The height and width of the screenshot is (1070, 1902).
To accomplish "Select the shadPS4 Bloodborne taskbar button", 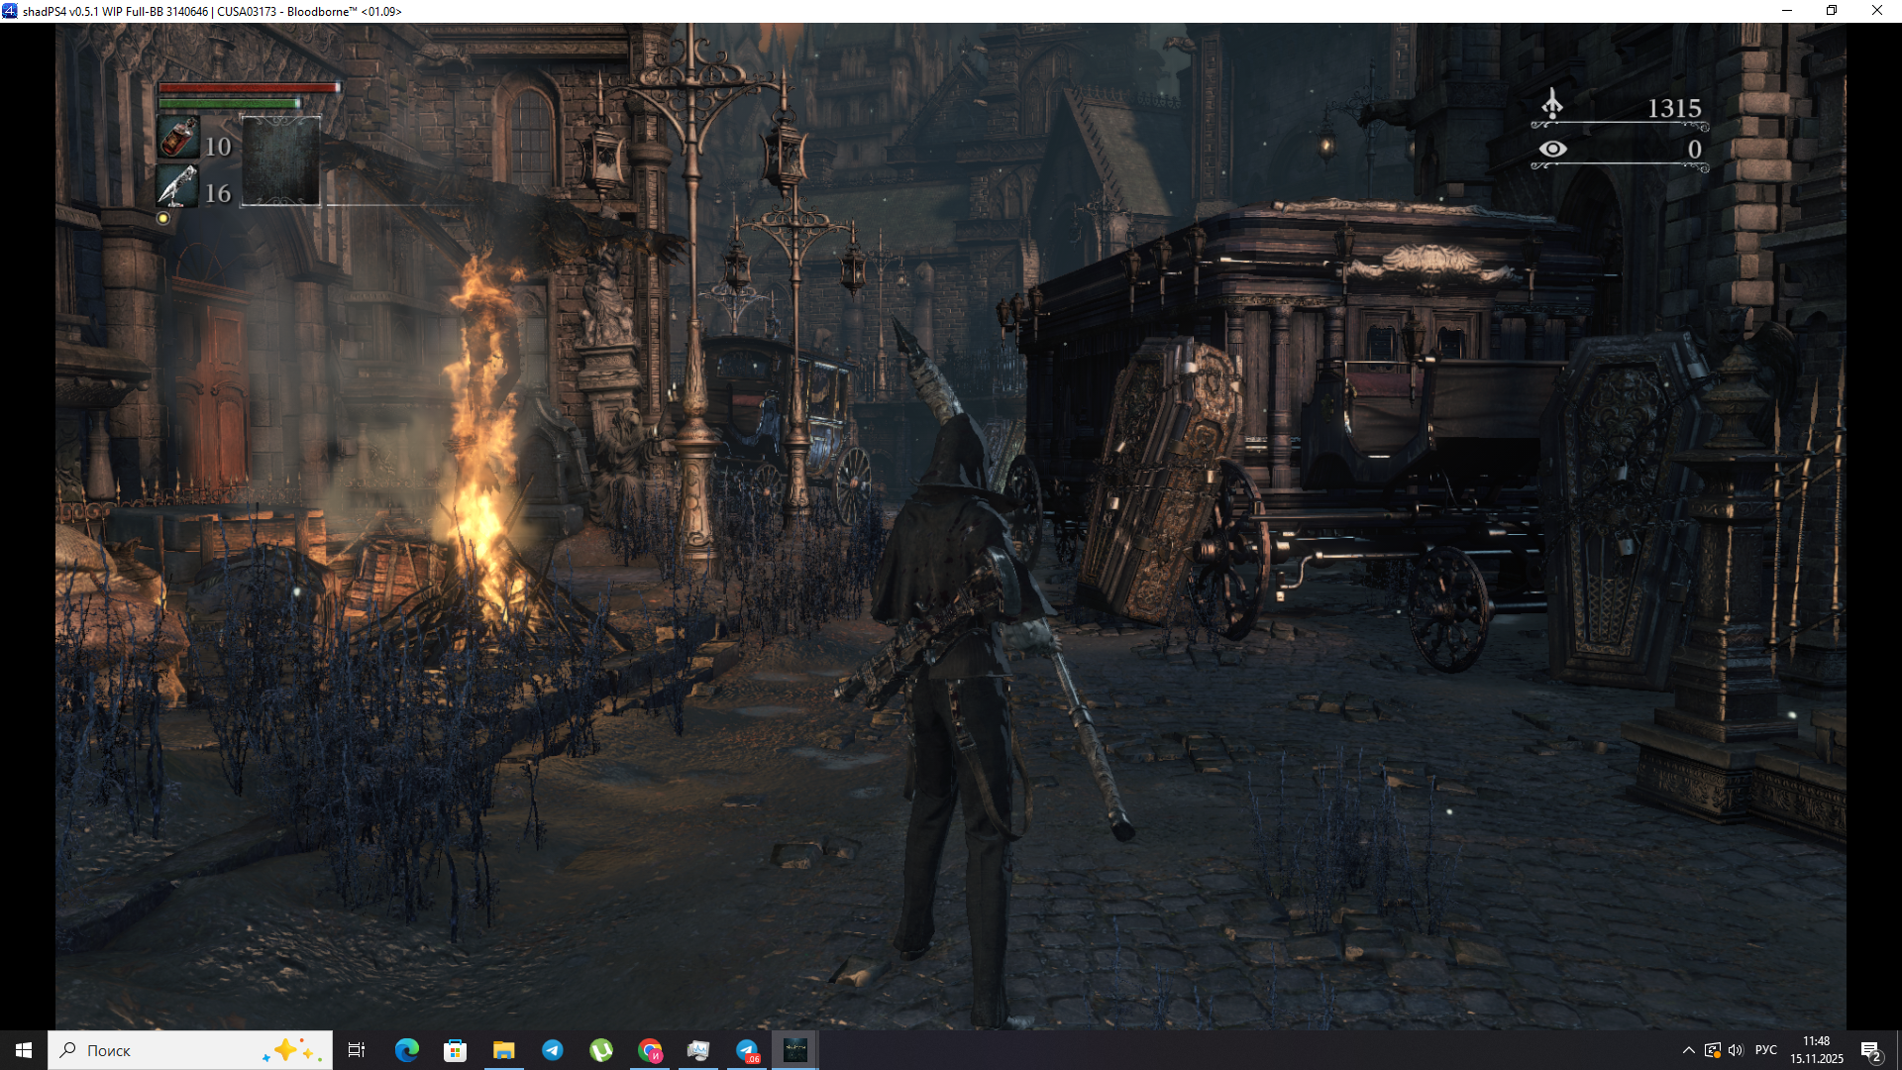I will pos(795,1050).
